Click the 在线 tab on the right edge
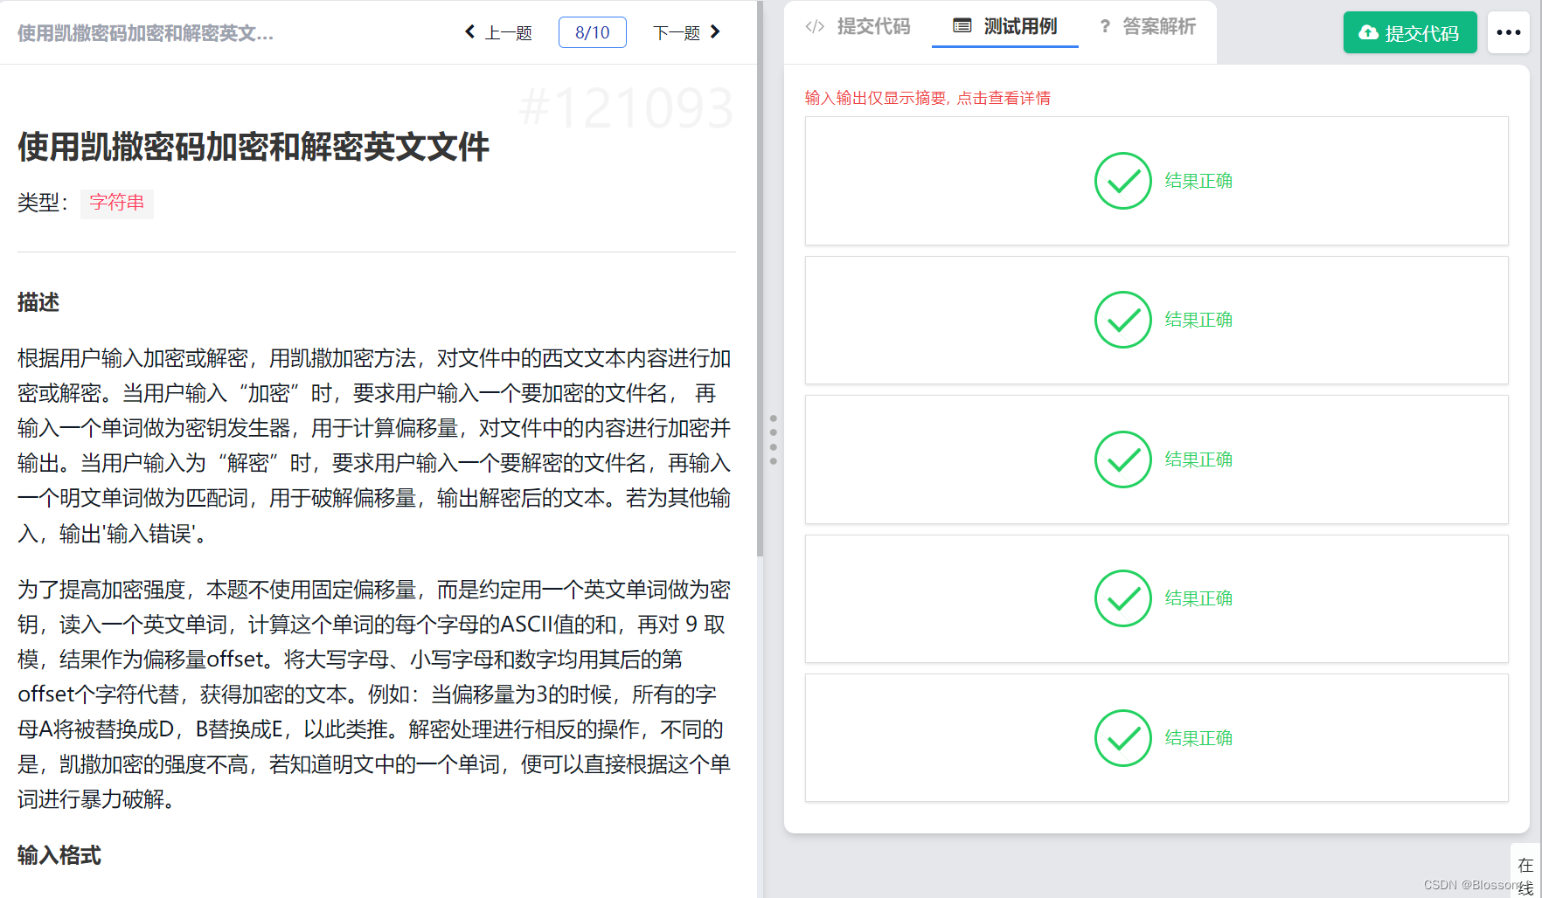The height and width of the screenshot is (898, 1542). click(1526, 874)
